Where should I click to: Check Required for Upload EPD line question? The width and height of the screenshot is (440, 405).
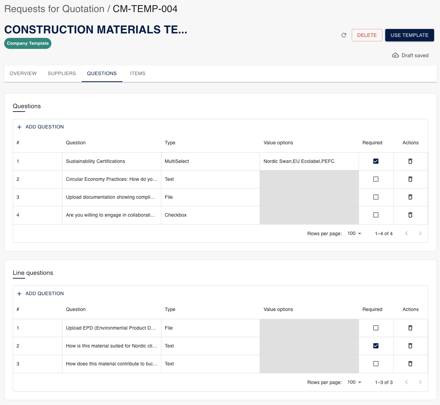tap(376, 328)
